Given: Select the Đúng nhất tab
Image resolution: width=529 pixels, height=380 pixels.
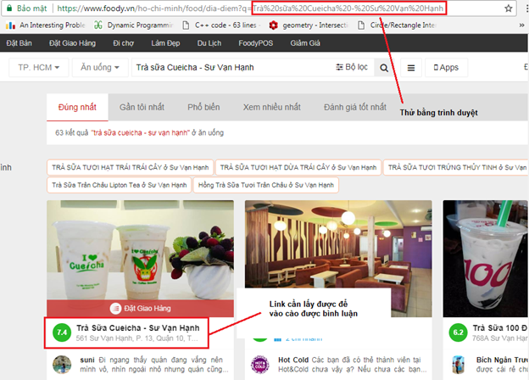Looking at the screenshot, I should click(x=77, y=108).
